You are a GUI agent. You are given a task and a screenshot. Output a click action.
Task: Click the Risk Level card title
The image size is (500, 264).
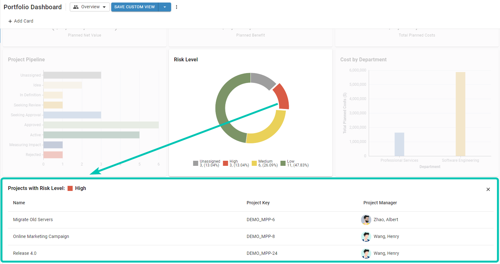click(x=186, y=59)
